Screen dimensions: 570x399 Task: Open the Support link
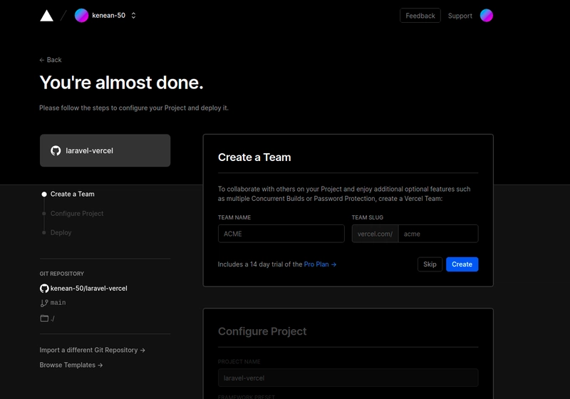[460, 16]
